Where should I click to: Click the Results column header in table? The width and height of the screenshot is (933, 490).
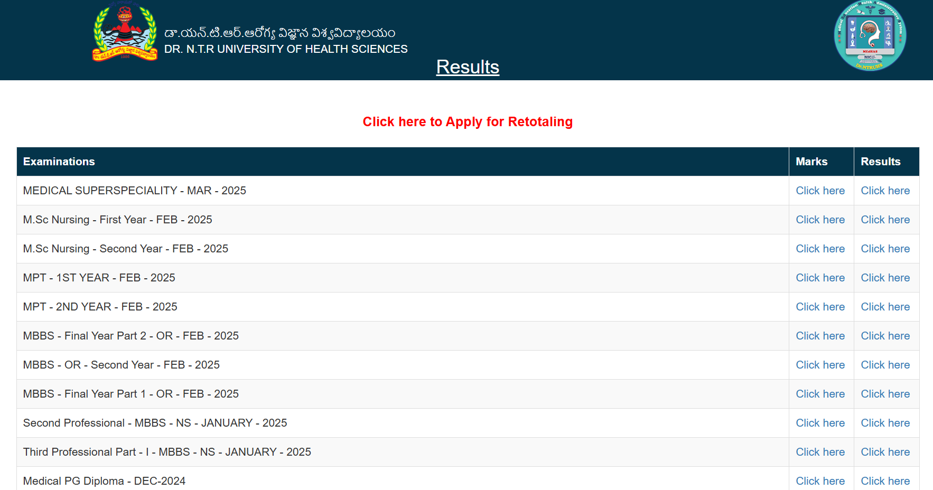(880, 162)
